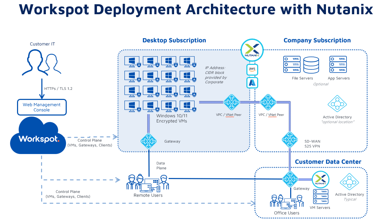Click the database cylinder icon
The image size is (392, 221).
[x=311, y=65]
